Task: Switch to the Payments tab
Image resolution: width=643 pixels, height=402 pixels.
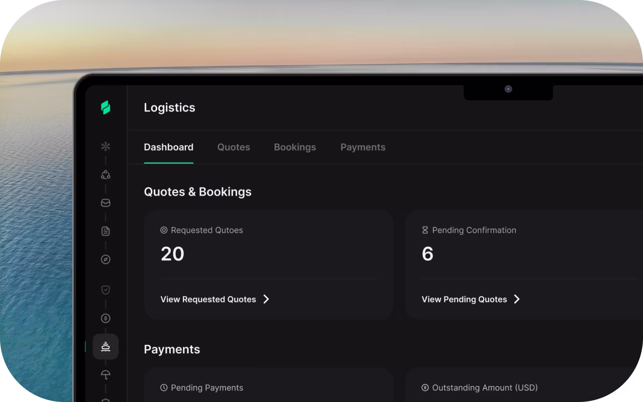Action: [x=363, y=147]
